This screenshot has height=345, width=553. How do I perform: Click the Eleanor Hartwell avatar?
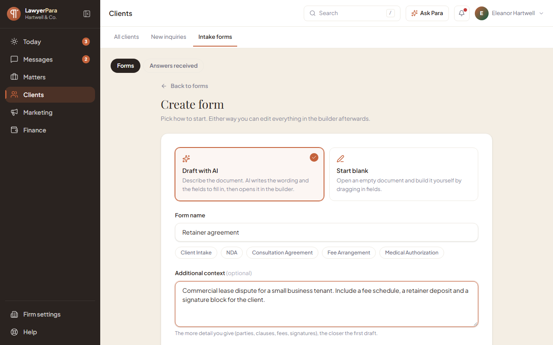(482, 13)
